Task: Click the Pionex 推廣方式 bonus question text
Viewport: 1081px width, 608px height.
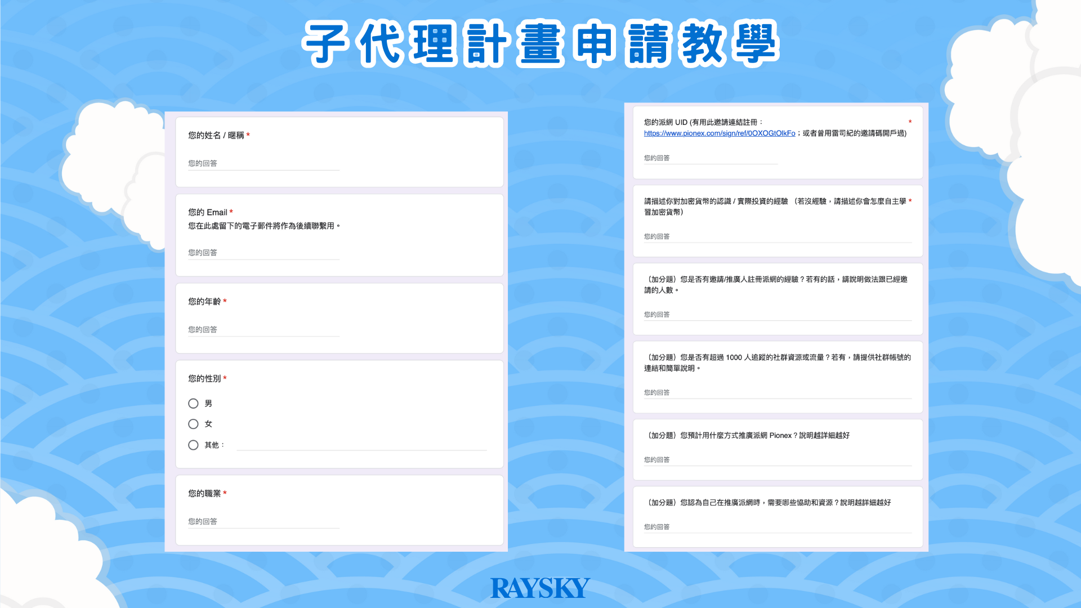Action: pos(747,436)
